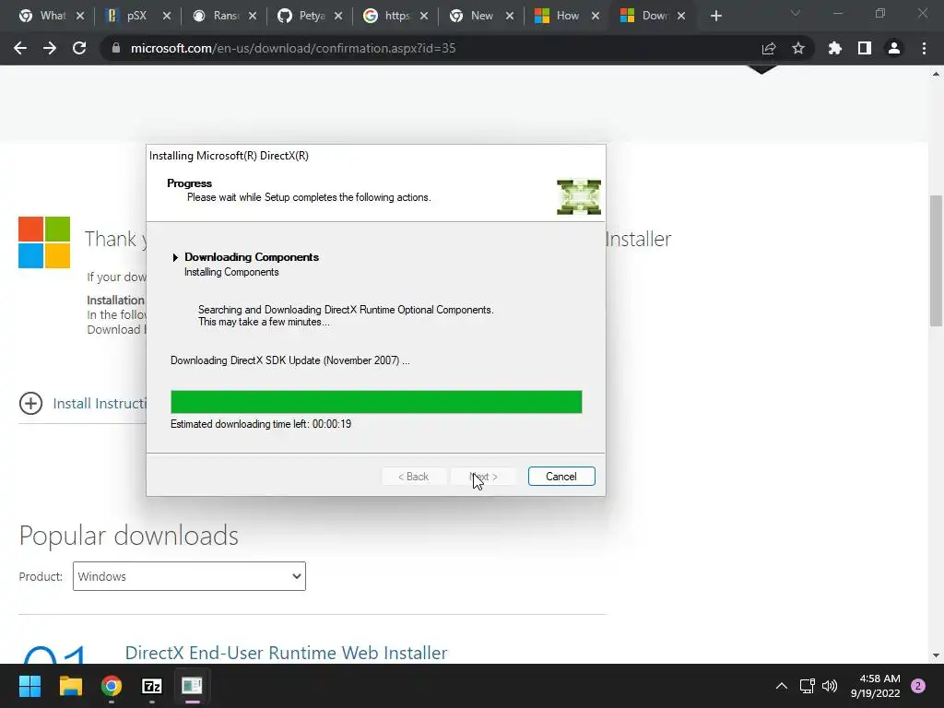
Task: View site information via the lock icon
Action: [115, 48]
